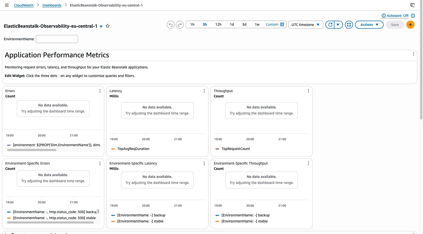
Task: Click stable legend entry in Environment-Specific Throughput
Action: (244, 221)
